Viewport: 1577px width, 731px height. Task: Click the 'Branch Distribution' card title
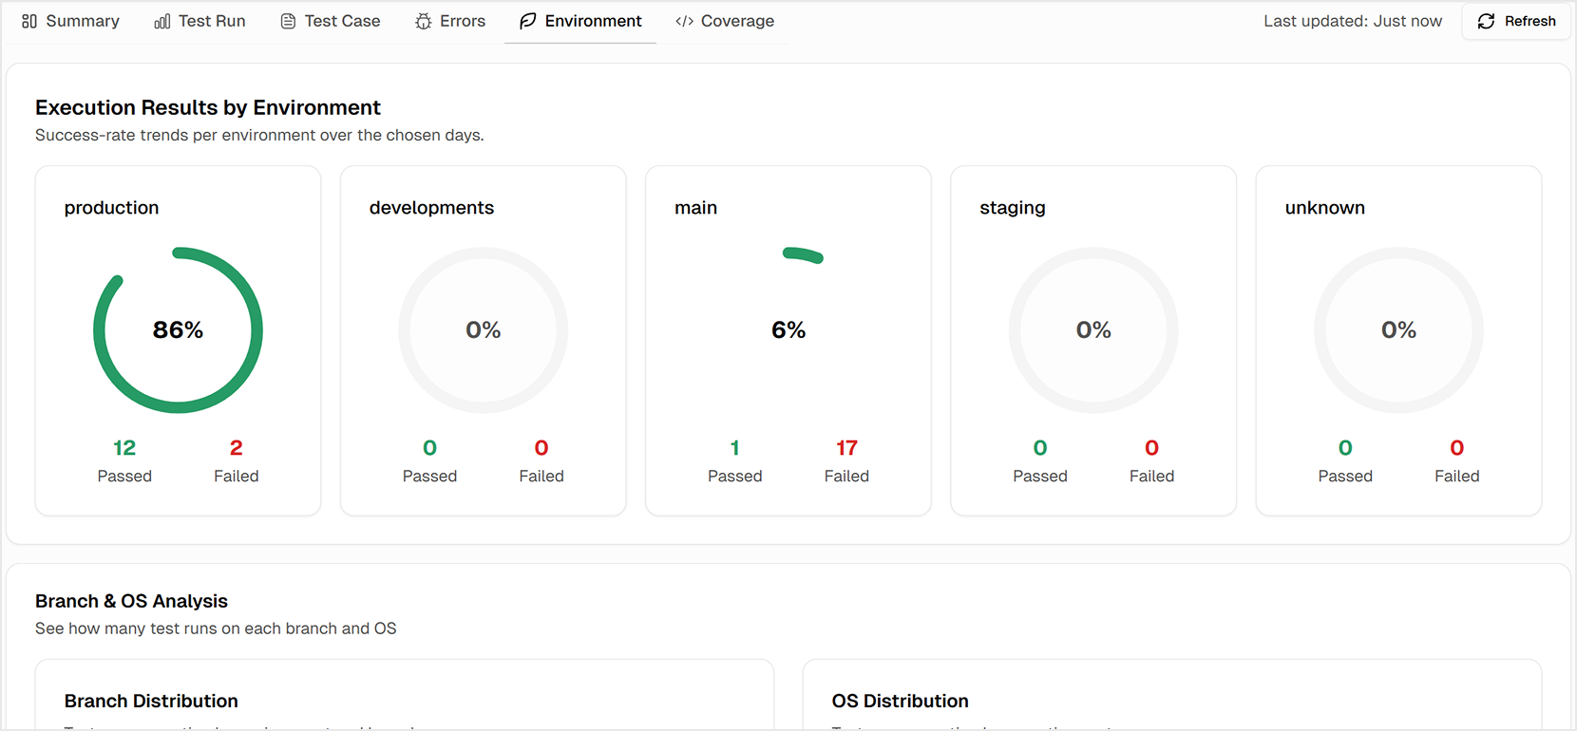pos(151,701)
